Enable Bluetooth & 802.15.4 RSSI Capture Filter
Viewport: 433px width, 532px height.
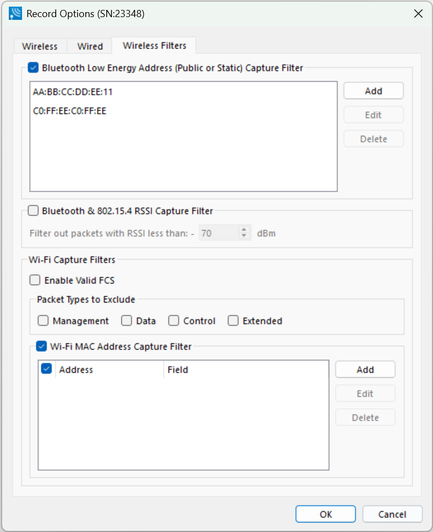click(33, 211)
